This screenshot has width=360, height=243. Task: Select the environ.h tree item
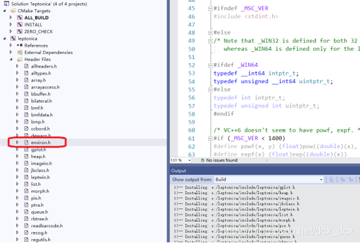[x=40, y=142]
